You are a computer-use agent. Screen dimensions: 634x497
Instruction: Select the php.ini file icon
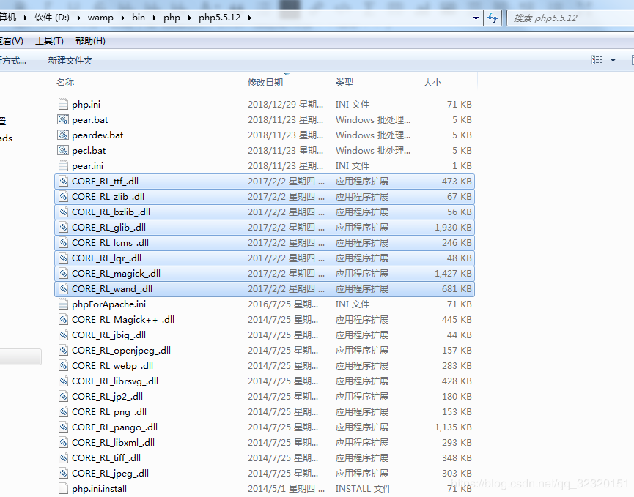tap(63, 105)
